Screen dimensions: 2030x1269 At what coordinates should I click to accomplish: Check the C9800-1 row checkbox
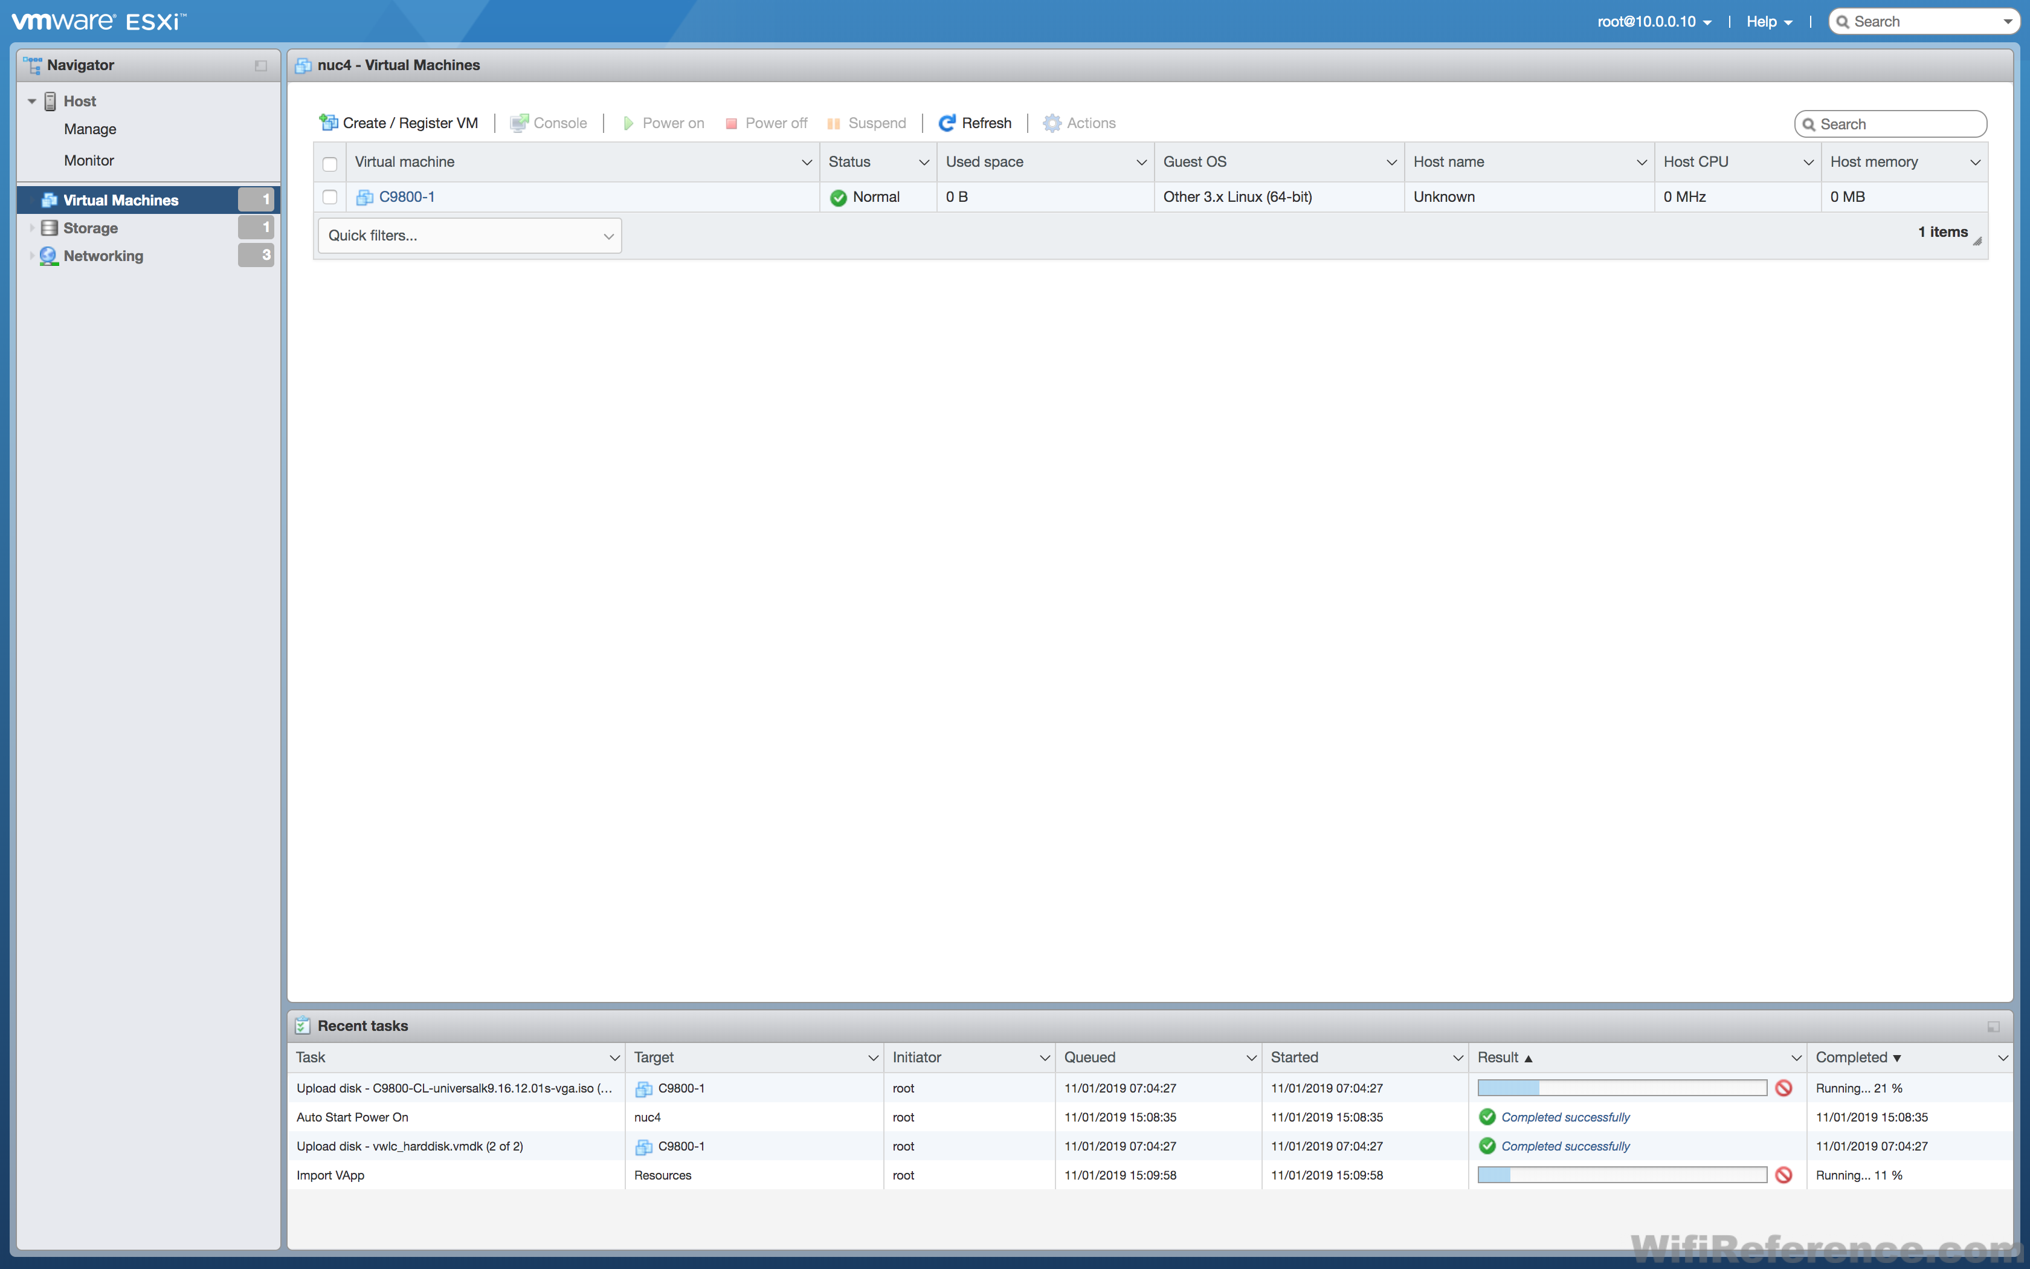pos(330,196)
